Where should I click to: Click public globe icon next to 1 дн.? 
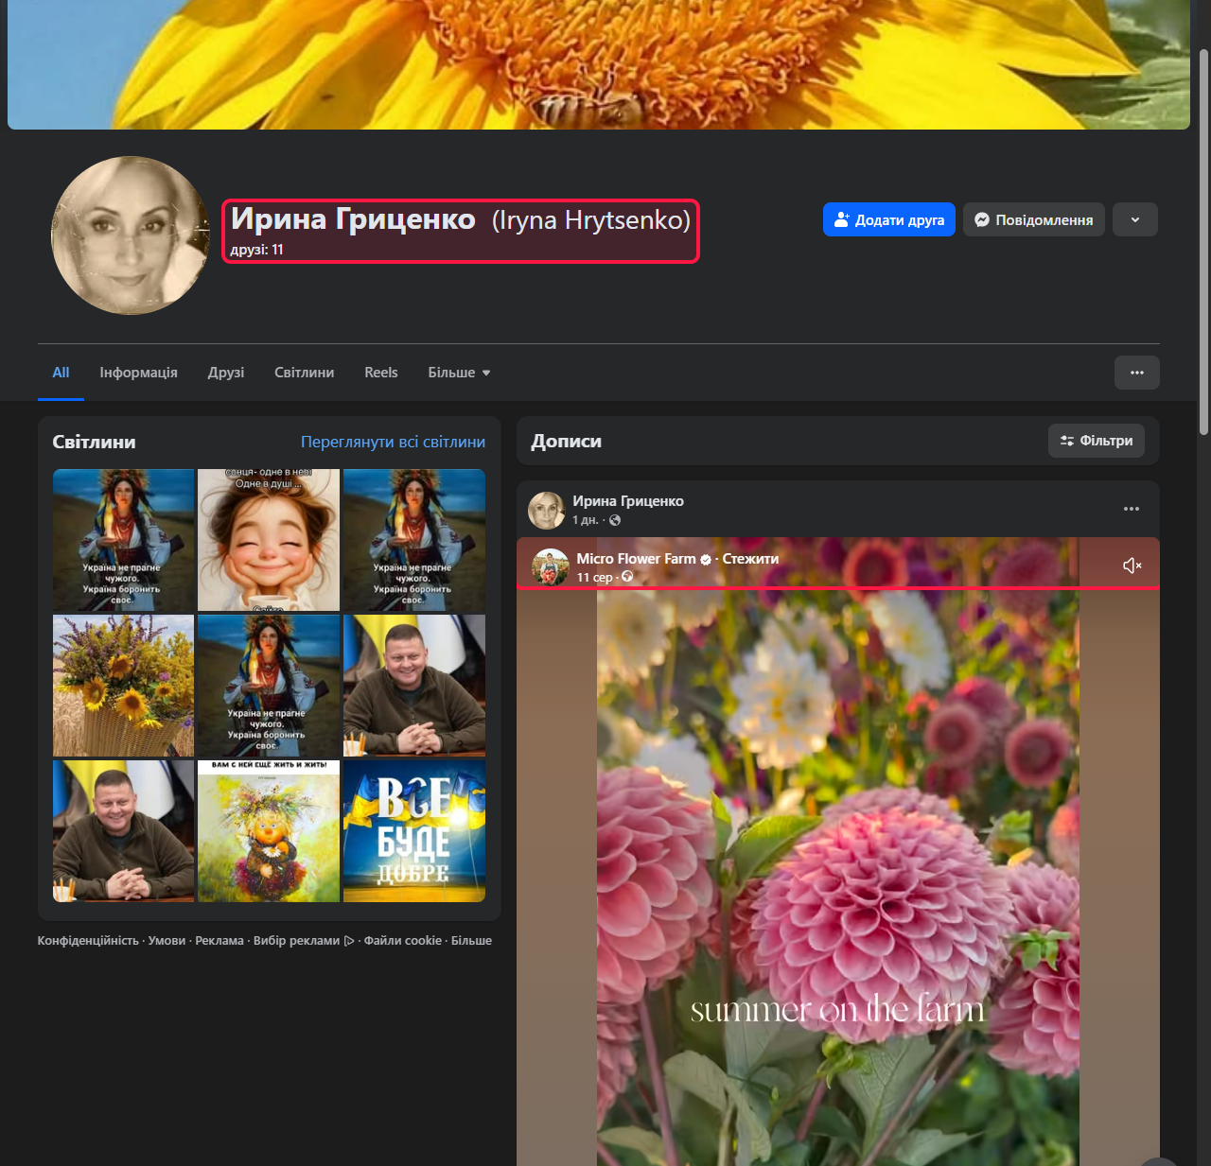click(615, 520)
